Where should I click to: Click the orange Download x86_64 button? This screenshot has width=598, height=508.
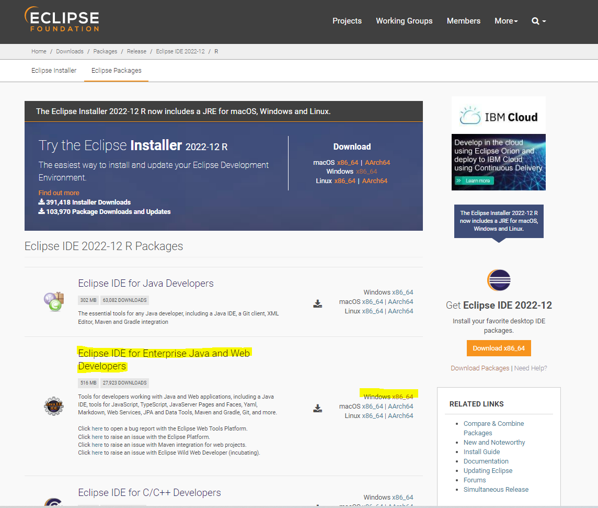coord(499,348)
